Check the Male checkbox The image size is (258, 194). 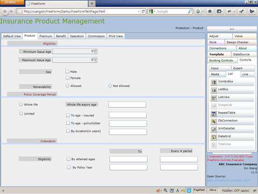pyautogui.click(x=67, y=72)
